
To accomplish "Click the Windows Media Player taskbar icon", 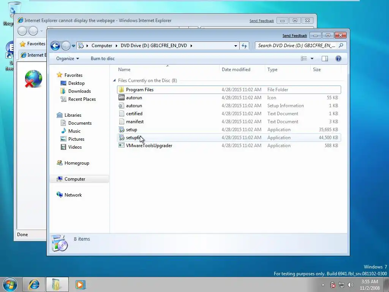I will pyautogui.click(x=80, y=284).
